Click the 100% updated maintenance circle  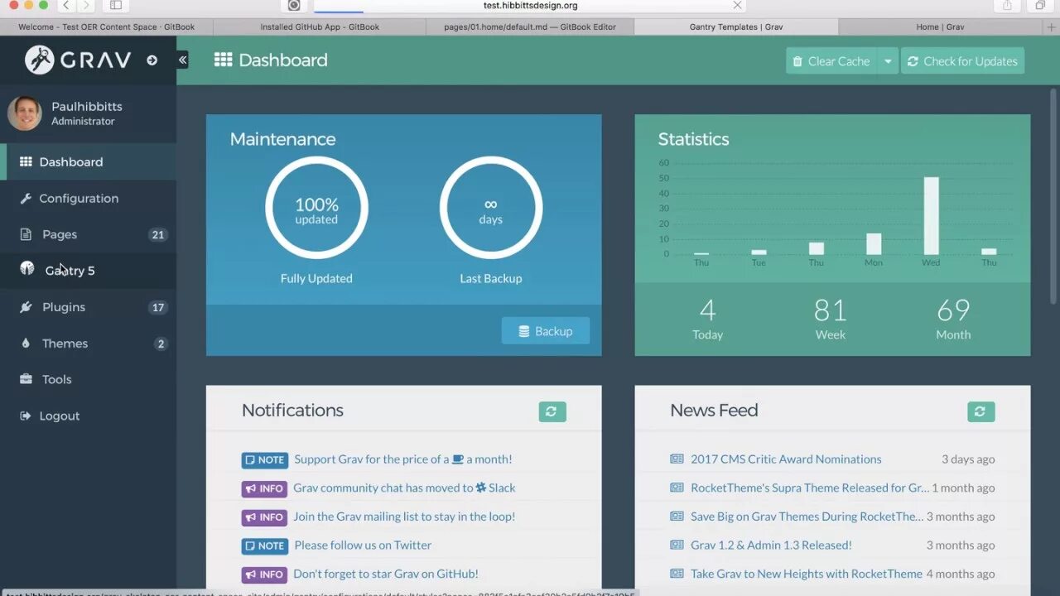click(x=316, y=208)
